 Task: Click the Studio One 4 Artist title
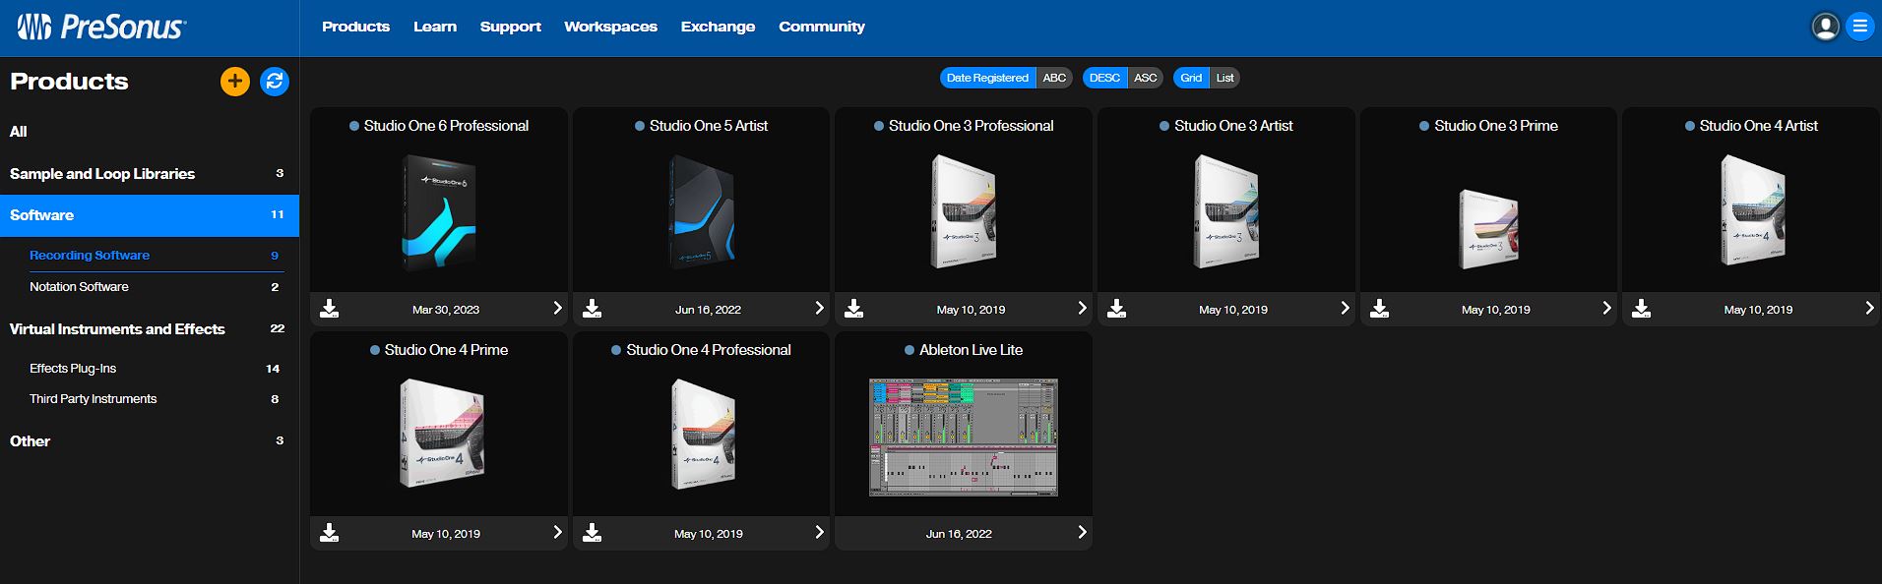pos(1758,126)
